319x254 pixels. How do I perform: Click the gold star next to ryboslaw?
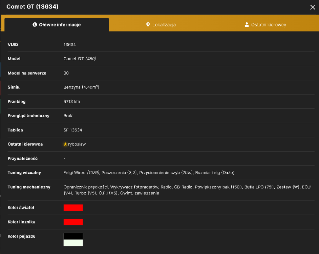pyautogui.click(x=65, y=144)
